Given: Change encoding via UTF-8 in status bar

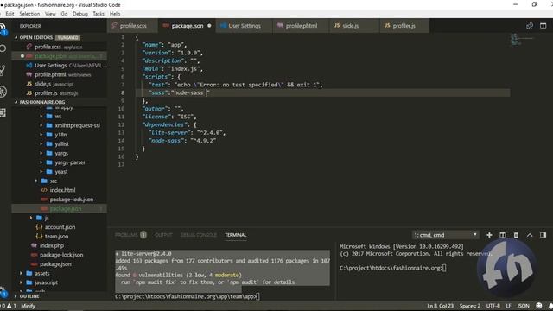Looking at the screenshot, I should point(493,306).
